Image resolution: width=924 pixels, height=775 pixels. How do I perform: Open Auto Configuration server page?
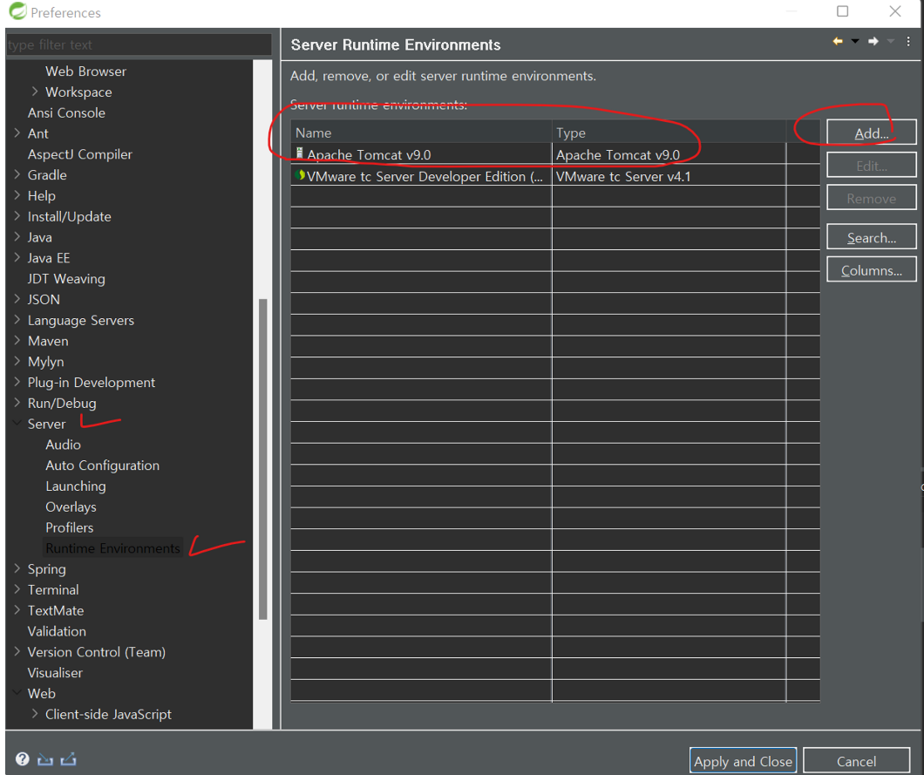(103, 466)
